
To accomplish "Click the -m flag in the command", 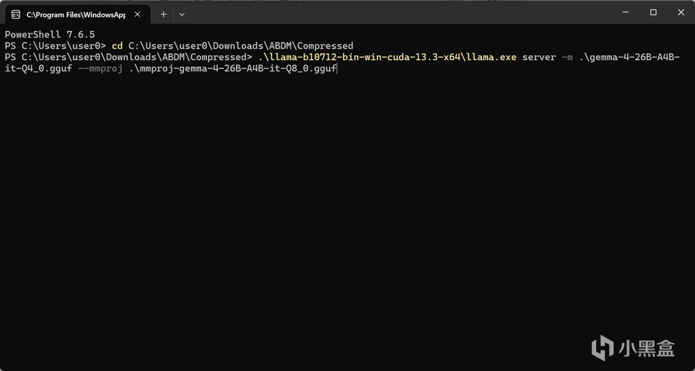I will coord(567,57).
